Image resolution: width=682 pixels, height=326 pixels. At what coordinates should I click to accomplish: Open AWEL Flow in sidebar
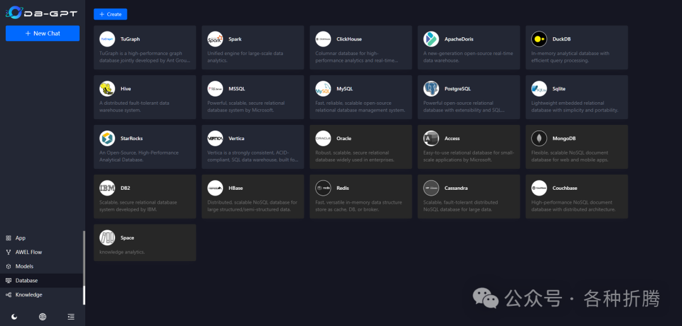coord(43,252)
